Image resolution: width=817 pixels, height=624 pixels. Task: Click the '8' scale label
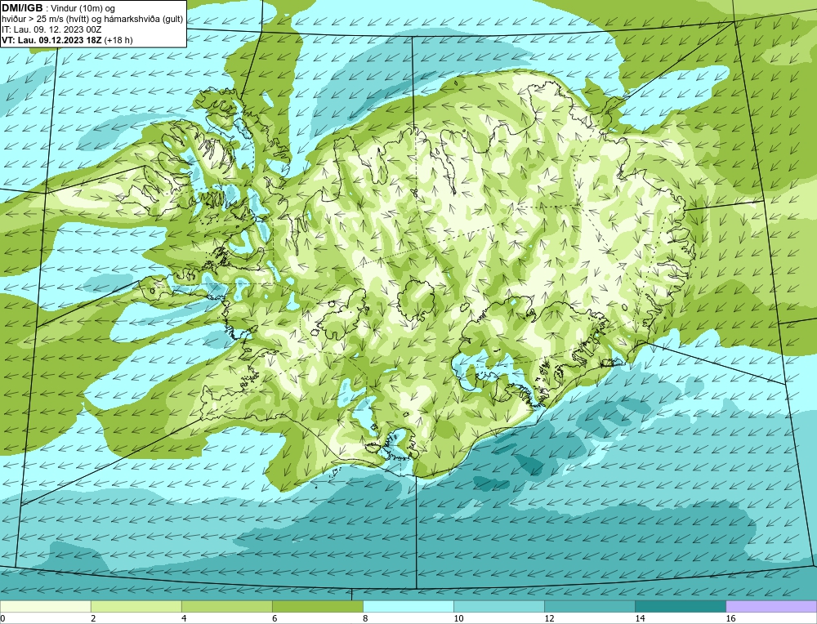366,618
